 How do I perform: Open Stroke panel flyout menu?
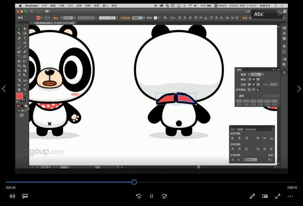pyautogui.click(x=278, y=70)
